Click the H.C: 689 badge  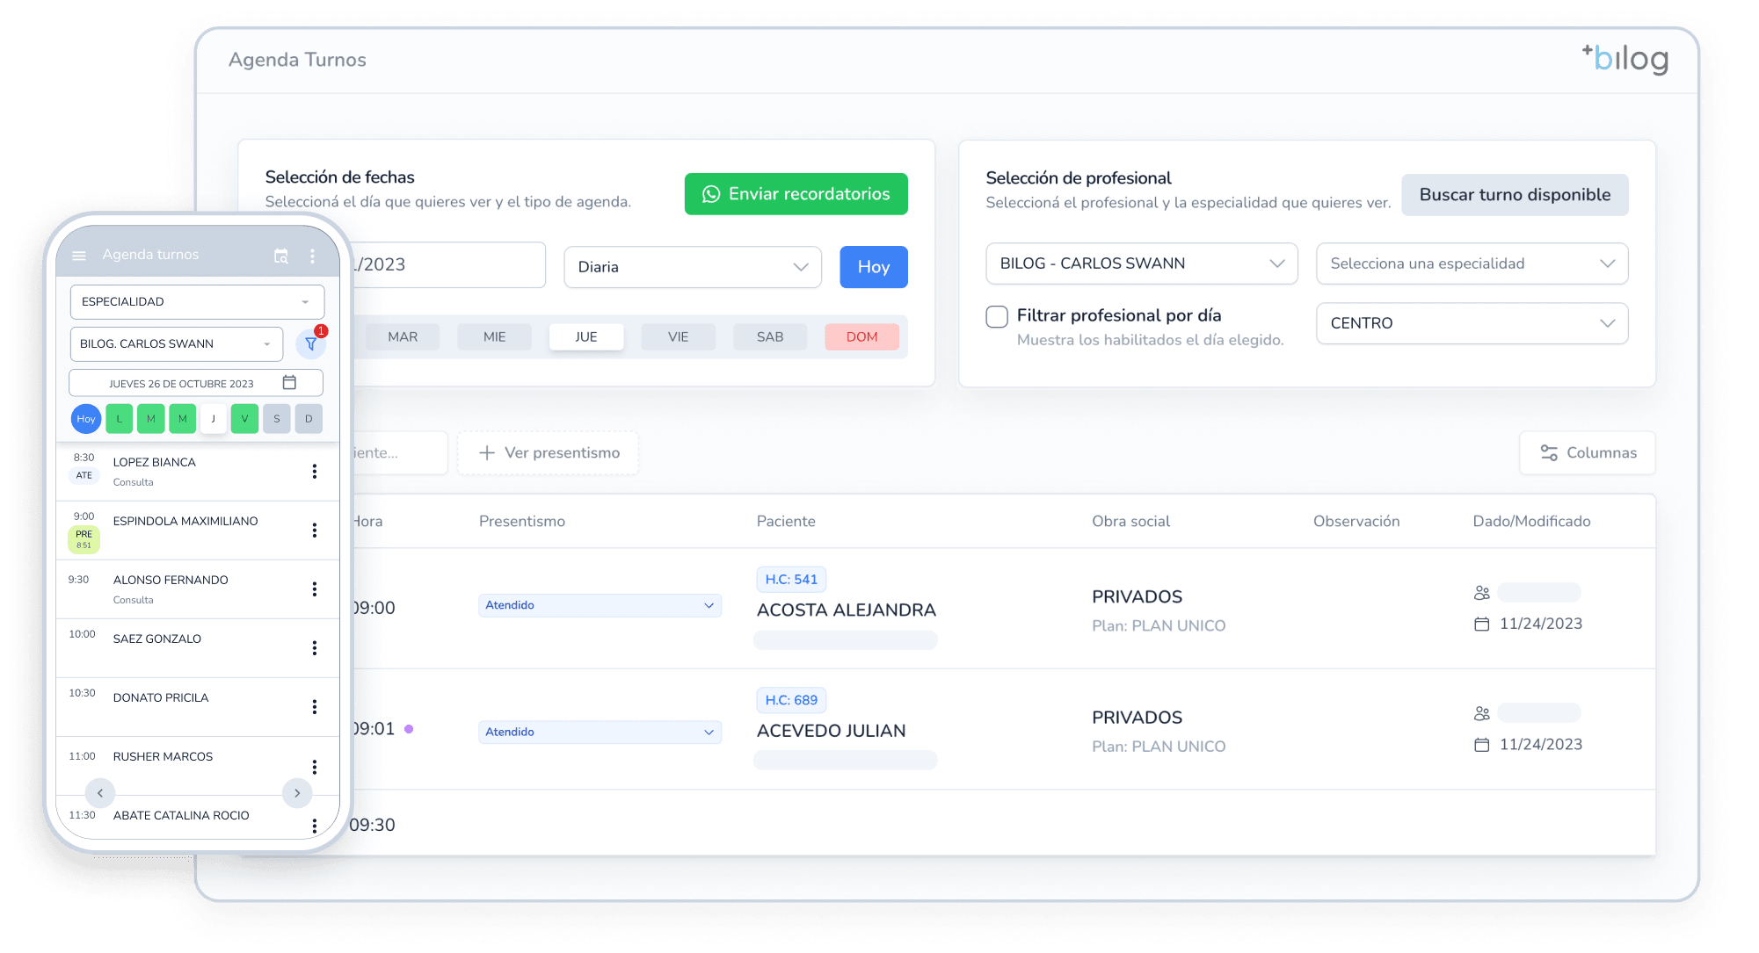pos(791,700)
